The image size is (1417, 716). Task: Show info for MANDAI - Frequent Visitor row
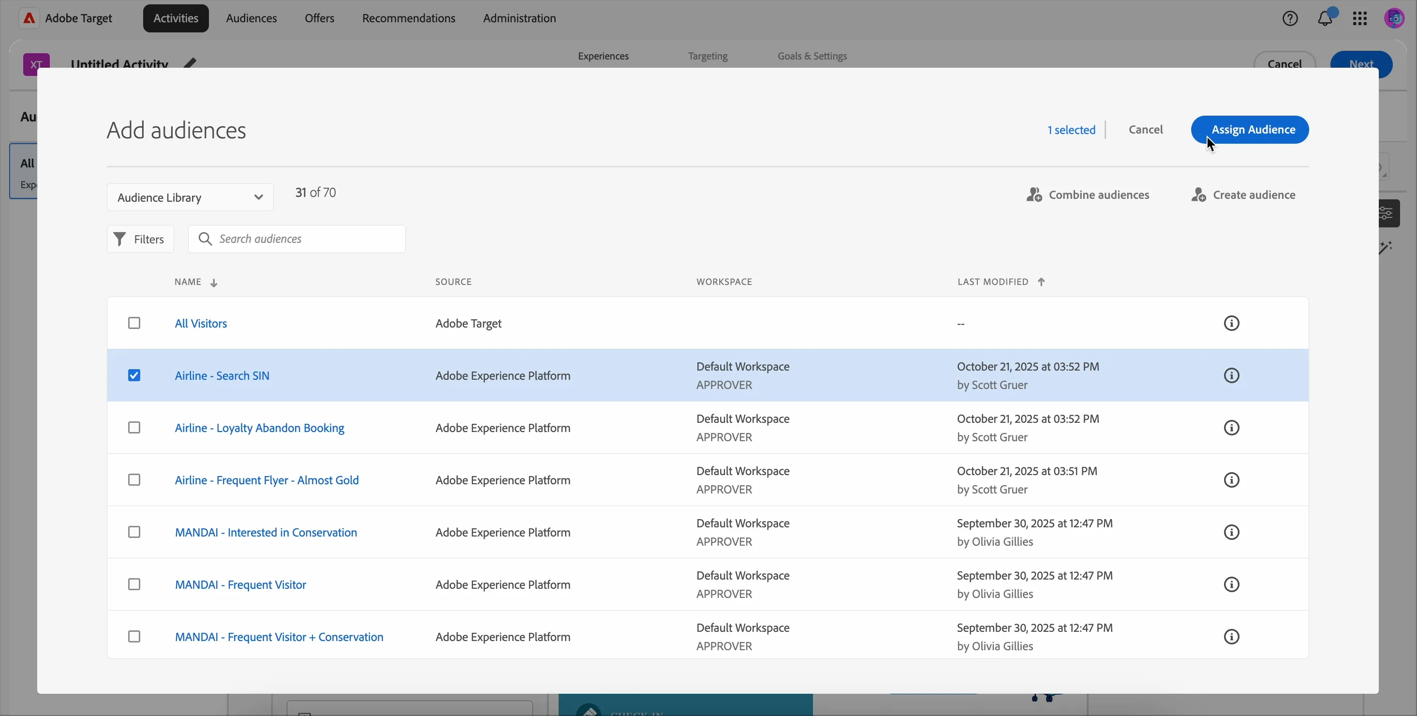tap(1232, 584)
